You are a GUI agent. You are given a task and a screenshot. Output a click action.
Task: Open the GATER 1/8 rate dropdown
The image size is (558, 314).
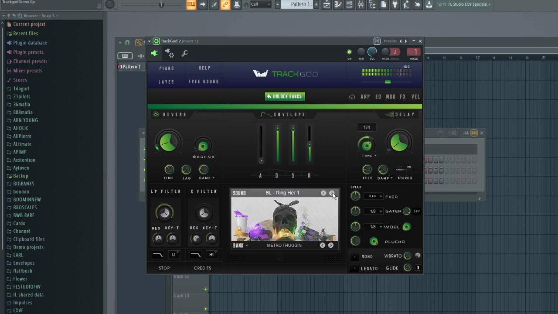click(x=373, y=212)
